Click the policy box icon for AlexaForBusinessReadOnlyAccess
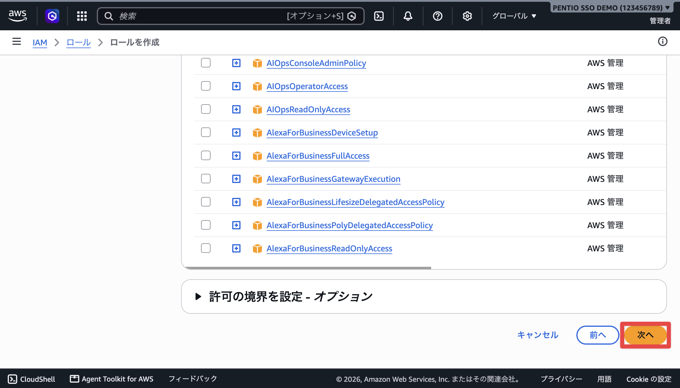This screenshot has width=680, height=388. 257,248
